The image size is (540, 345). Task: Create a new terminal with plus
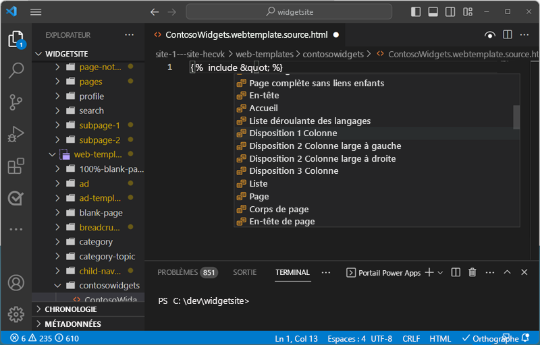point(429,272)
